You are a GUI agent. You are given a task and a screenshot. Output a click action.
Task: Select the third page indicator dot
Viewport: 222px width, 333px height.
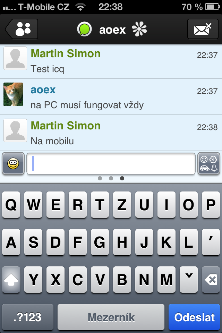122,178
